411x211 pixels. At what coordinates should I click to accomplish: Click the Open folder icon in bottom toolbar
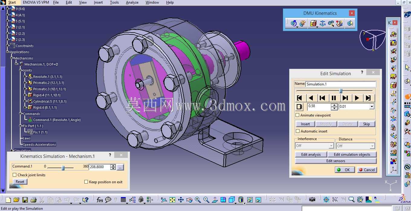coord(16,200)
